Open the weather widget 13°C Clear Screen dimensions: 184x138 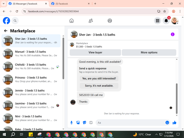(142, 134)
